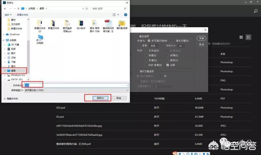Open 王方视频 quick access folder
The width and height of the screenshot is (261, 155).
pos(15,24)
